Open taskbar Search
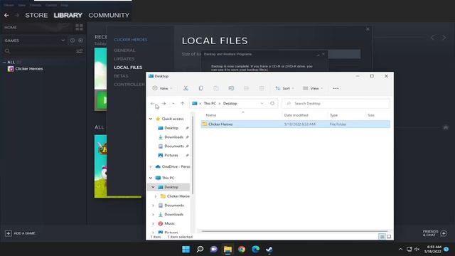This screenshot has height=256, width=455. point(200,249)
